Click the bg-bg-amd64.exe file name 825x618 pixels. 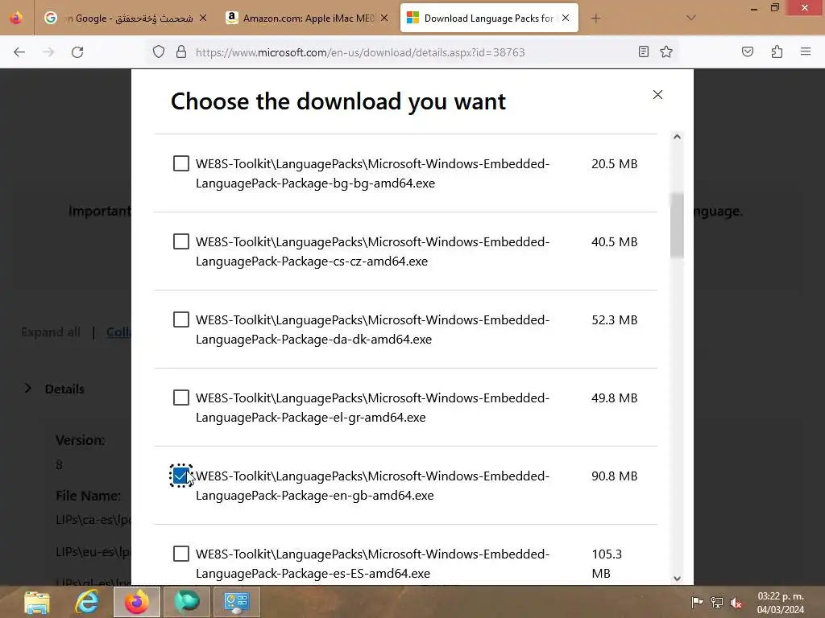click(372, 174)
